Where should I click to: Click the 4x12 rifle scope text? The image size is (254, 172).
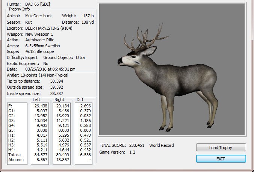tap(39, 51)
